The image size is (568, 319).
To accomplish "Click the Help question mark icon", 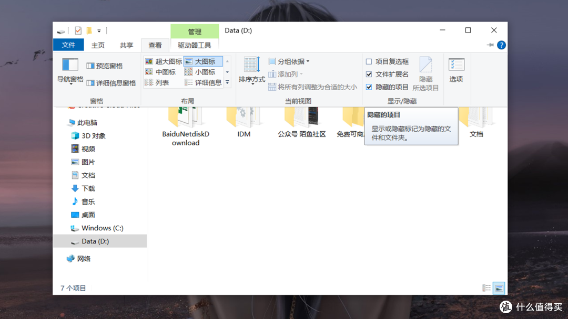I will (501, 45).
